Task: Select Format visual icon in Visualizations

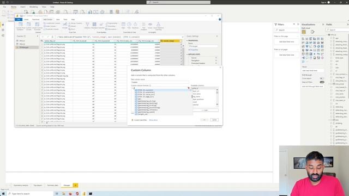Action: [312, 32]
